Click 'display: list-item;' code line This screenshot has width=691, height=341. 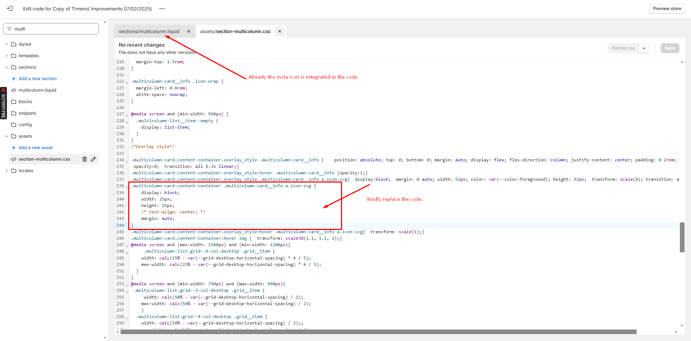165,127
